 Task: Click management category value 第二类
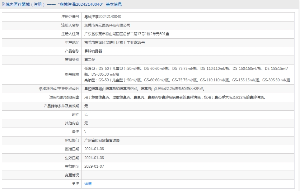(x=90, y=60)
